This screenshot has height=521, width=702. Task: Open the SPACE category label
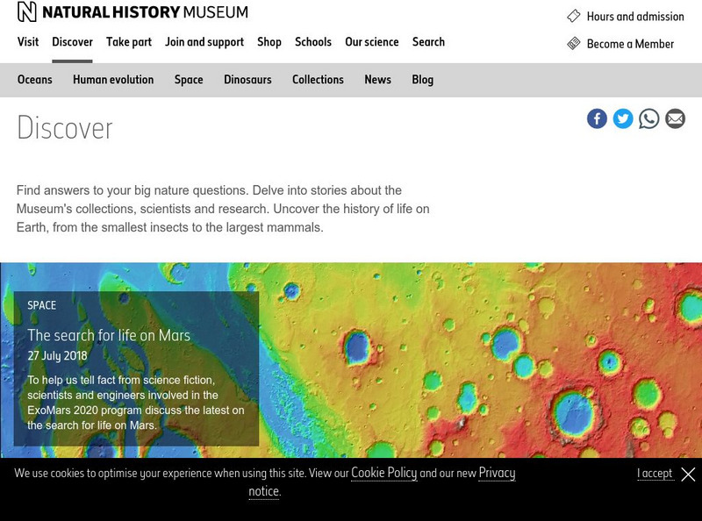click(x=43, y=305)
